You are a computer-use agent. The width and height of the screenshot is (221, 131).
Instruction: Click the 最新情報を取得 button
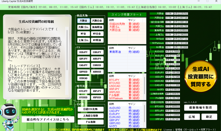coord(201,108)
